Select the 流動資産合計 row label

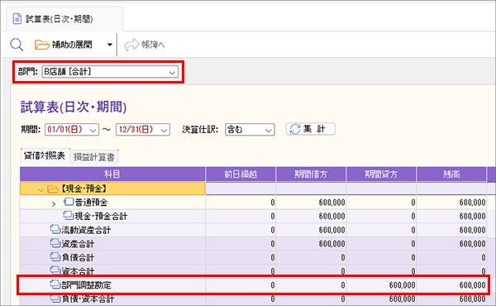(86, 230)
